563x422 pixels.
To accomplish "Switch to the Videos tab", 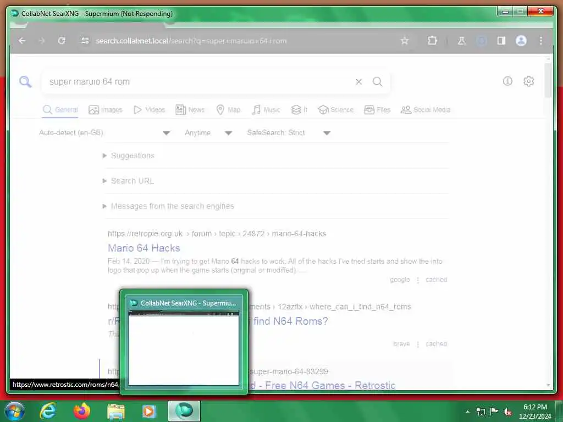I will 149,110.
